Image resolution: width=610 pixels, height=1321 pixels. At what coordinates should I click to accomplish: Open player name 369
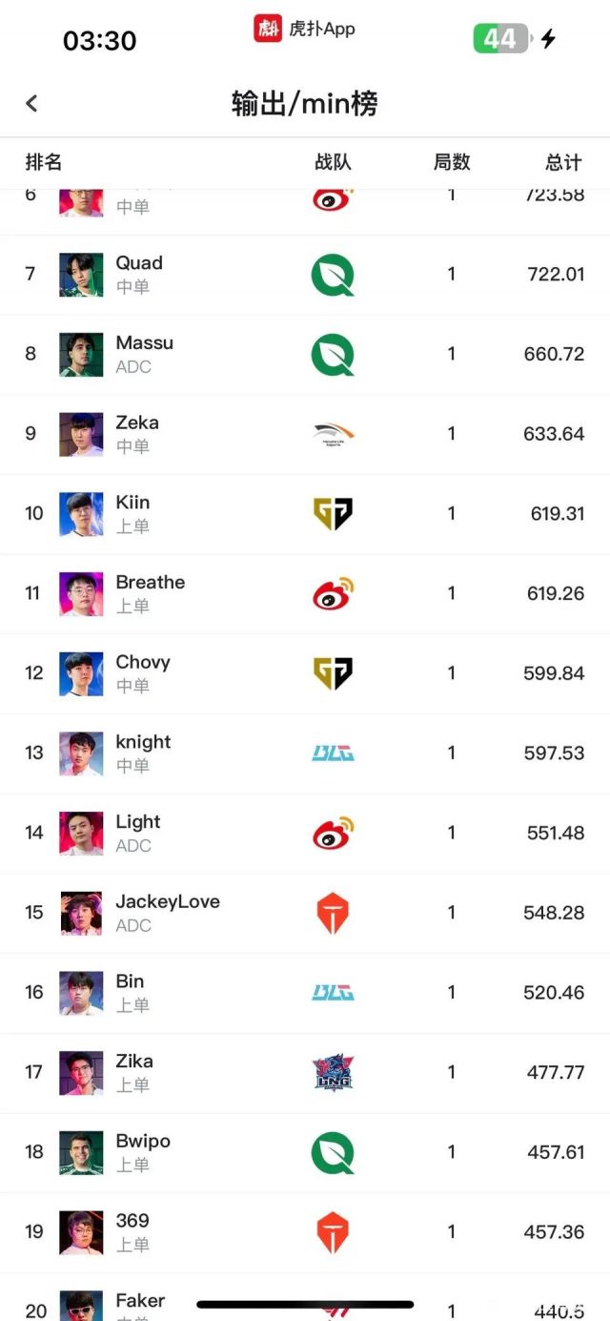pyautogui.click(x=132, y=1221)
